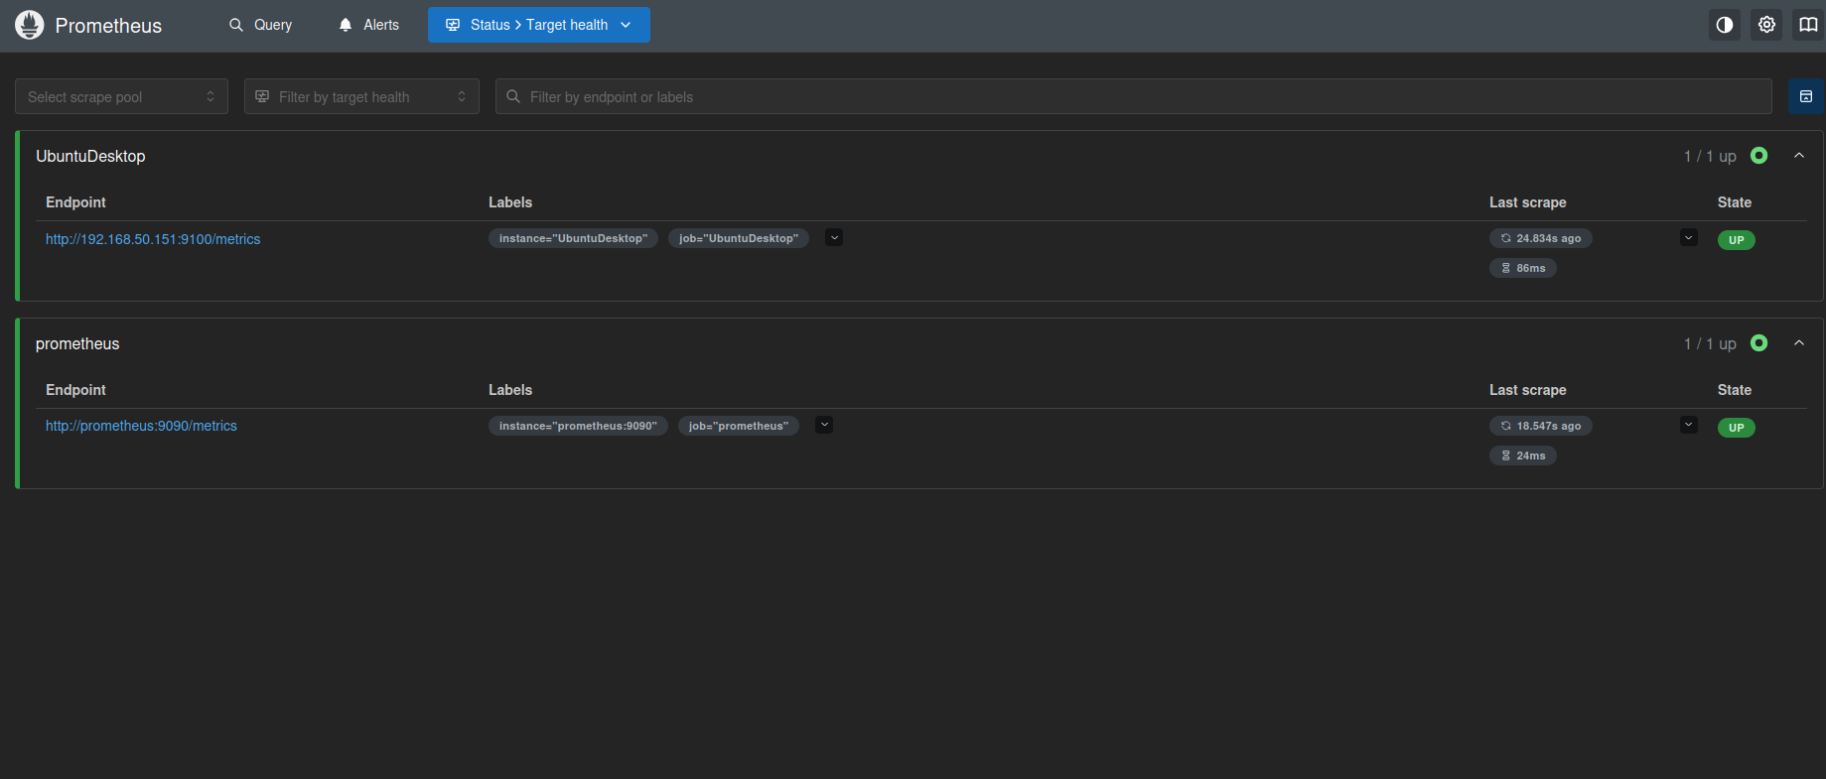Click the collapse-all pools icon button
This screenshot has height=779, width=1826.
1806,96
